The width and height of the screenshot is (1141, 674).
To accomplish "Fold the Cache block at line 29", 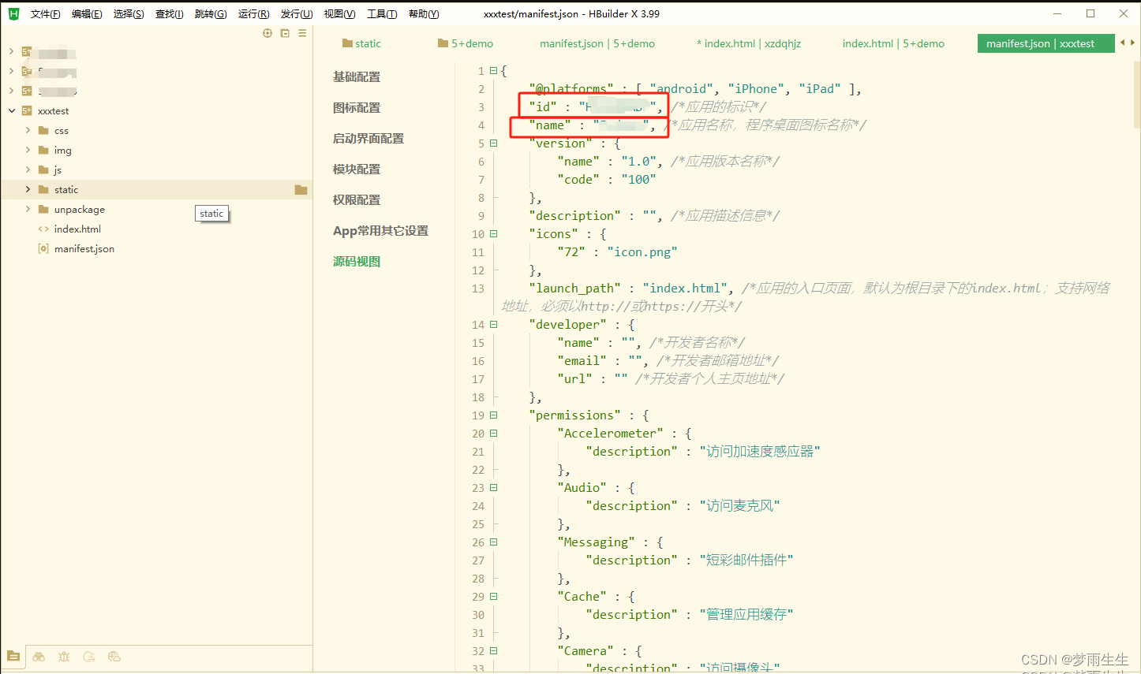I will (493, 597).
